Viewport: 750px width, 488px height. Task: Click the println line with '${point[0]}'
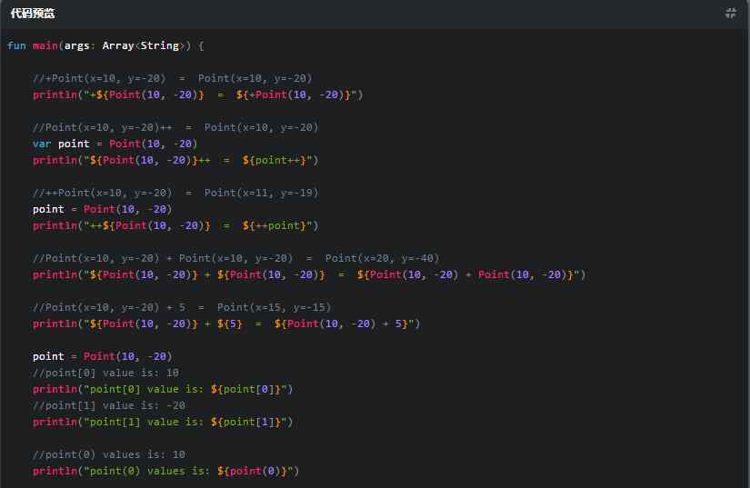(163, 389)
